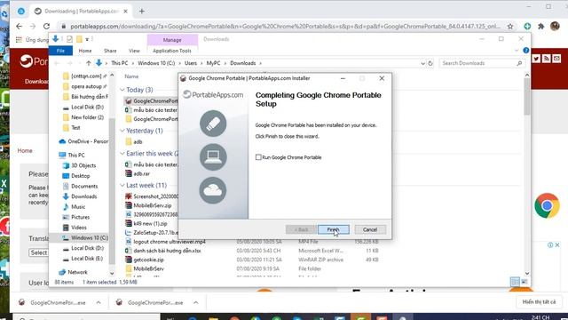The height and width of the screenshot is (320, 568).
Task: Select 3D Objects in navigation pane
Action: click(83, 165)
